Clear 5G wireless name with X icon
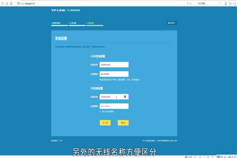This screenshot has height=158, width=237. coord(125,97)
